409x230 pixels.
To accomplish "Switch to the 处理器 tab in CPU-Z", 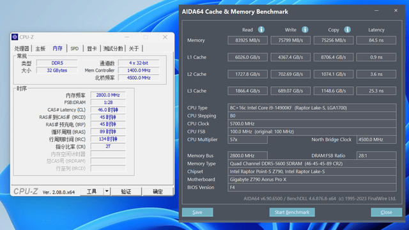I will point(22,49).
